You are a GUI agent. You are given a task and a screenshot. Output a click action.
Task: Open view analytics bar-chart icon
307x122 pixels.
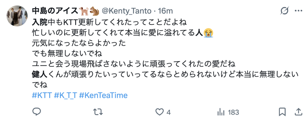(221, 112)
